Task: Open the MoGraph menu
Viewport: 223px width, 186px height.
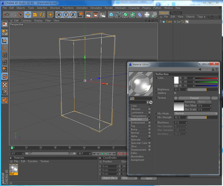Action: (121, 8)
